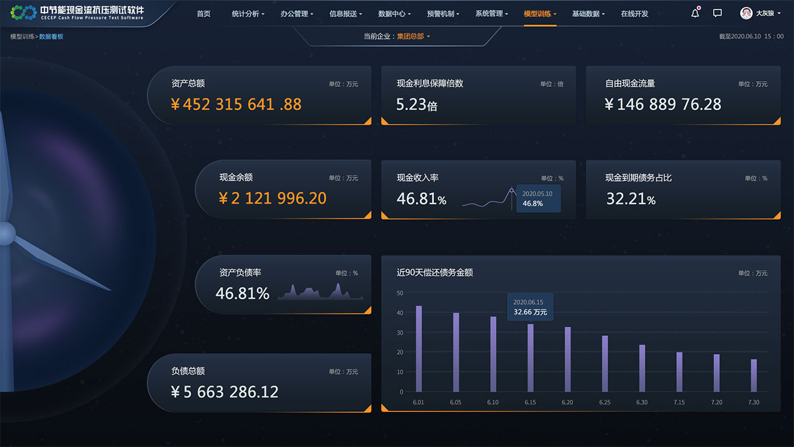Expand the 预警机制 dropdown menu
The width and height of the screenshot is (794, 447).
[x=440, y=13]
